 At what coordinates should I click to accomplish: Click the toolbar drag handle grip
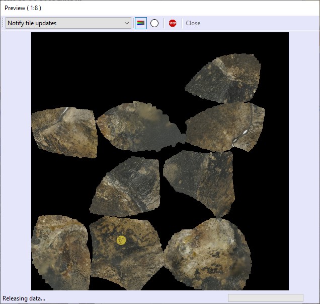click(3, 23)
